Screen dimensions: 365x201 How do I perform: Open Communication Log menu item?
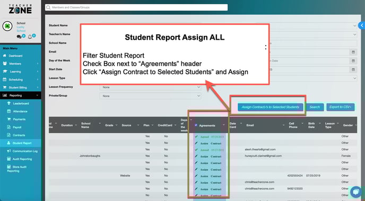(x=25, y=151)
